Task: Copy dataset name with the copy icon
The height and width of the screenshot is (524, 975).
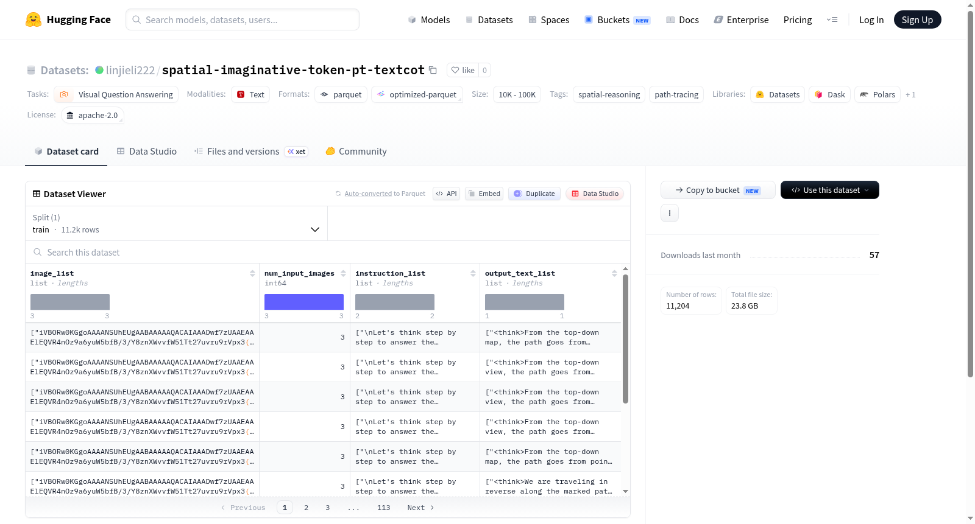Action: pyautogui.click(x=433, y=70)
